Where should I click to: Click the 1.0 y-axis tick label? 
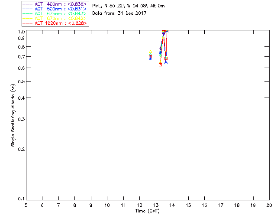[x=21, y=32]
